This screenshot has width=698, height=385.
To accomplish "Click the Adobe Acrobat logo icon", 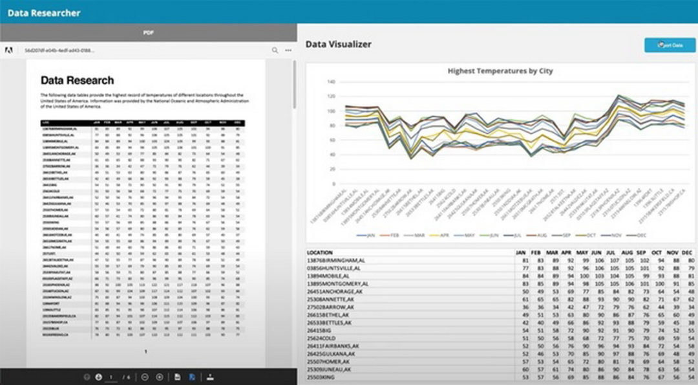I will (x=9, y=50).
